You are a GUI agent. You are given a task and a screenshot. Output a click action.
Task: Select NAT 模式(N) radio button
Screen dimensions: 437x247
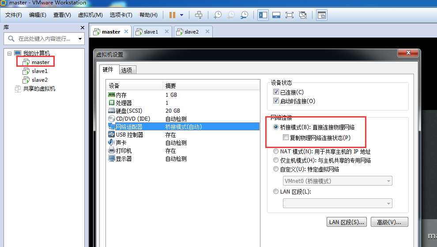click(x=275, y=151)
